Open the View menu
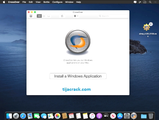 point(38,2)
